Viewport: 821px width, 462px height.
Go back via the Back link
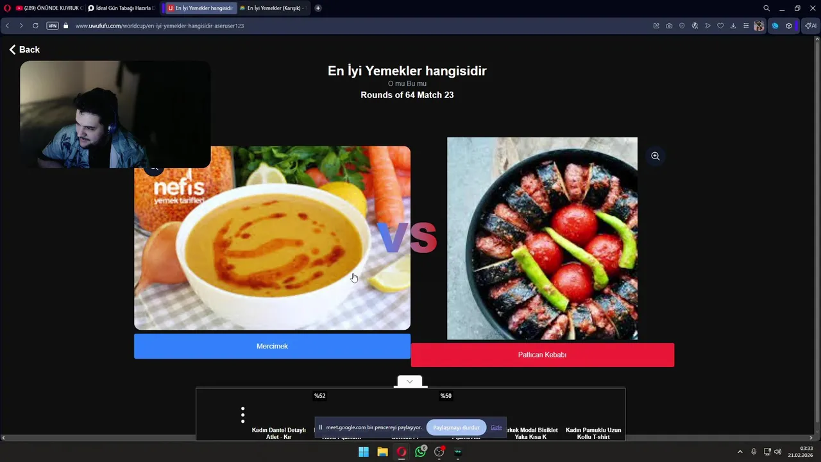(x=24, y=49)
